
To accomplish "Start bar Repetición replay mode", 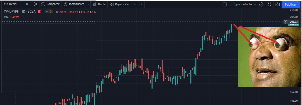I will 120,4.
